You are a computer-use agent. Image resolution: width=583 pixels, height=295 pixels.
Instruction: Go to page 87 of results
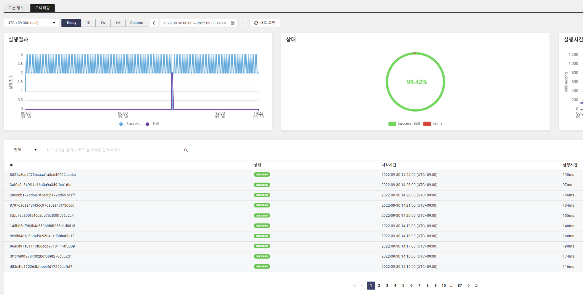pyautogui.click(x=460, y=286)
